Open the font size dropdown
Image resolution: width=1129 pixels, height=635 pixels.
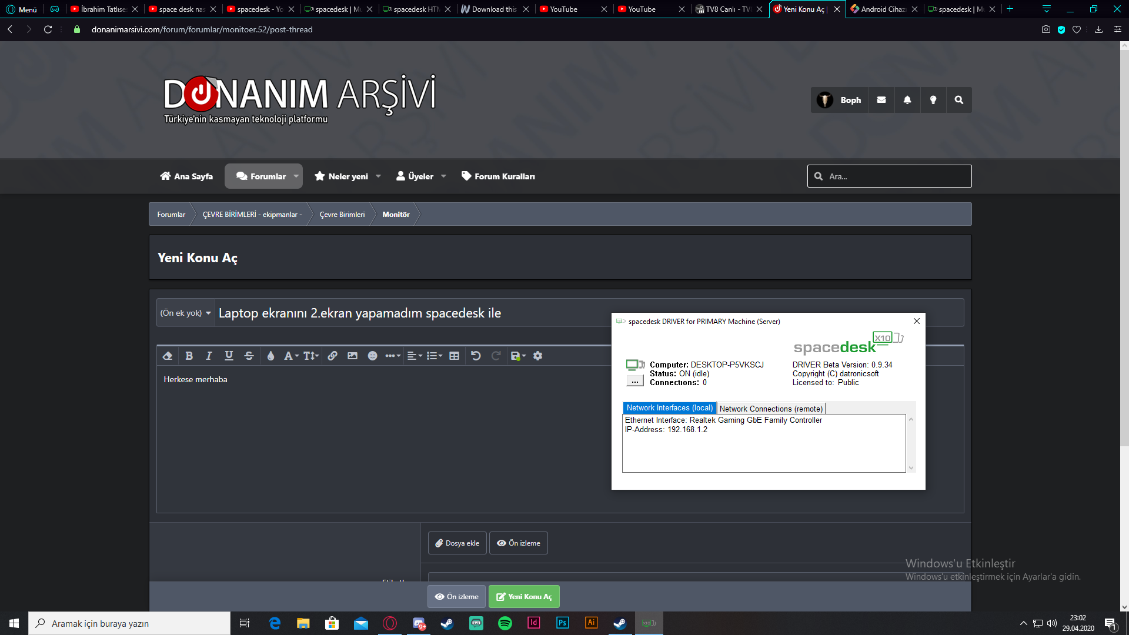(311, 356)
